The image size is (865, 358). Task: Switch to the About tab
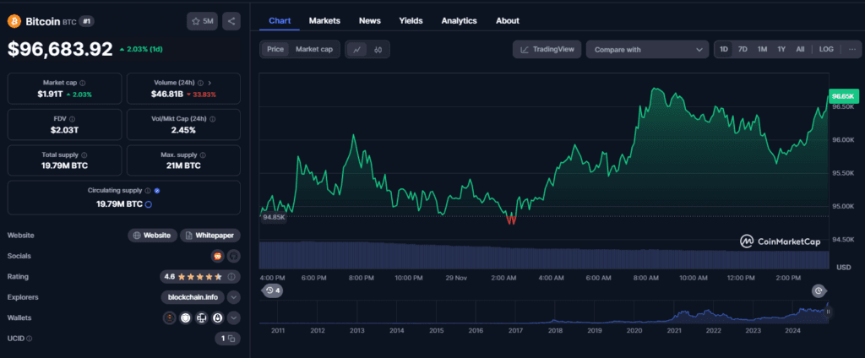pyautogui.click(x=508, y=20)
